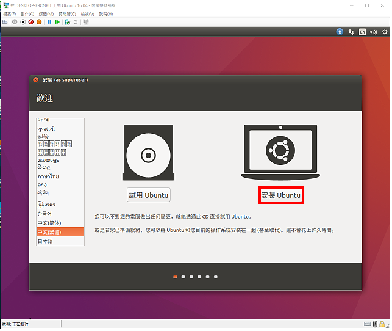
Task: Click the 安裝 Ubuntu button
Action: pyautogui.click(x=281, y=195)
